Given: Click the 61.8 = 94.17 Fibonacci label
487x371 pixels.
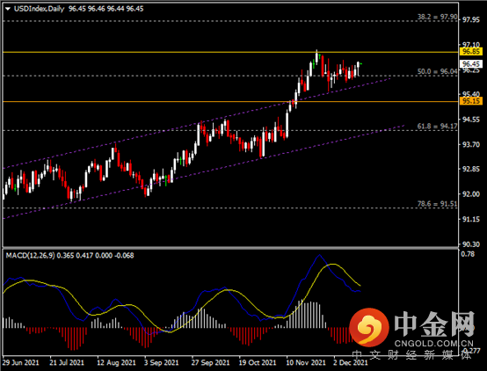Looking at the screenshot, I should (437, 126).
